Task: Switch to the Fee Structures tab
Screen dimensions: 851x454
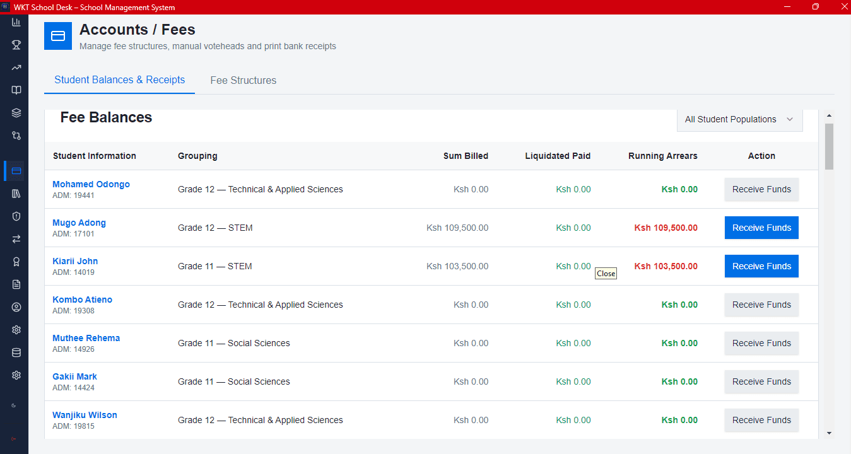Action: (244, 80)
